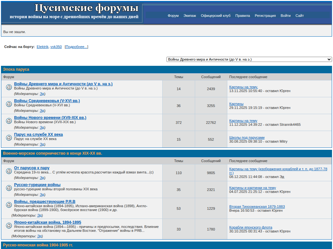Click forum icon beside От парусов к пару
Viewport: 333px width, 249px height.
click(9, 171)
